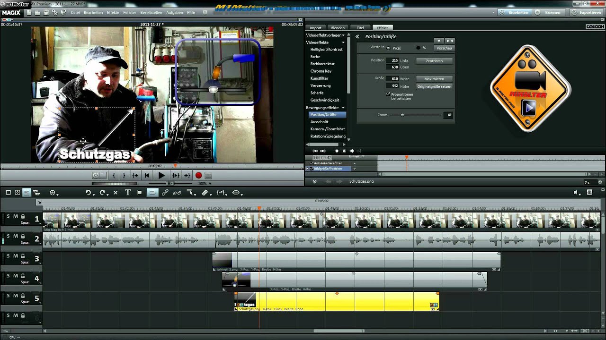The image size is (606, 340).
Task: Switch to multicam mode icon
Action: (36, 193)
